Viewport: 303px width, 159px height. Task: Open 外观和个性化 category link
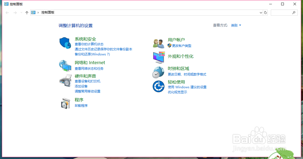pyautogui.click(x=181, y=56)
